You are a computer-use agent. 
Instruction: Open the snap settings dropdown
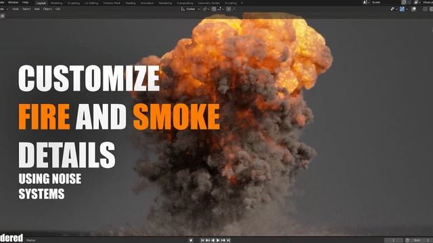pyautogui.click(x=221, y=9)
